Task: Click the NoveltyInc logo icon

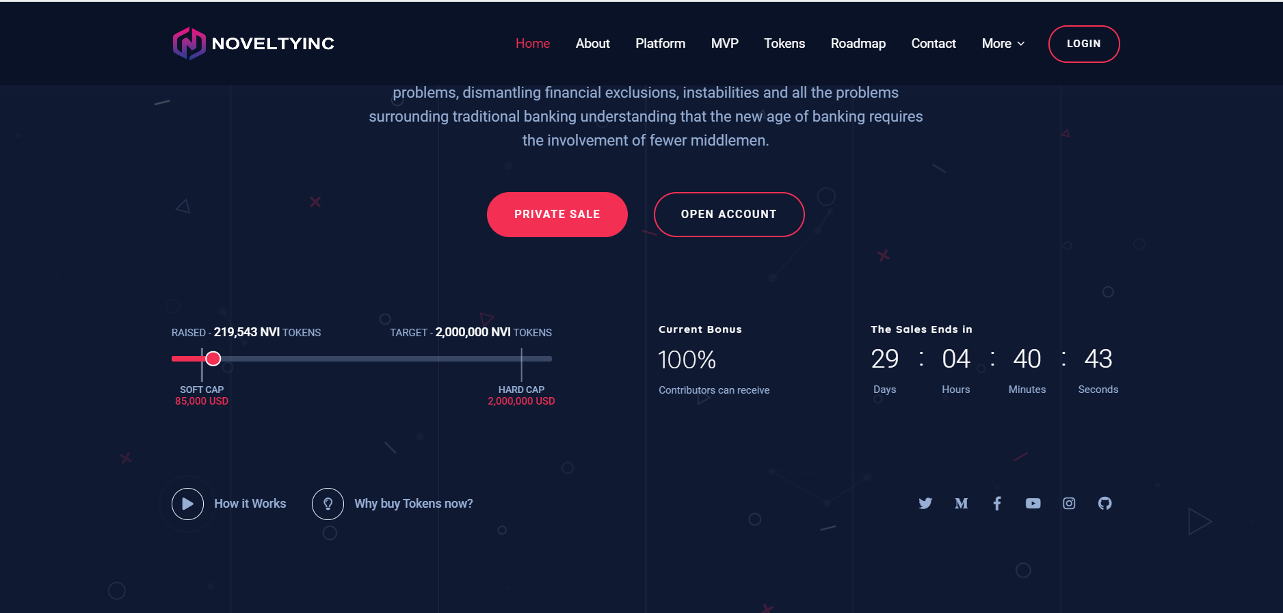Action: (x=189, y=44)
